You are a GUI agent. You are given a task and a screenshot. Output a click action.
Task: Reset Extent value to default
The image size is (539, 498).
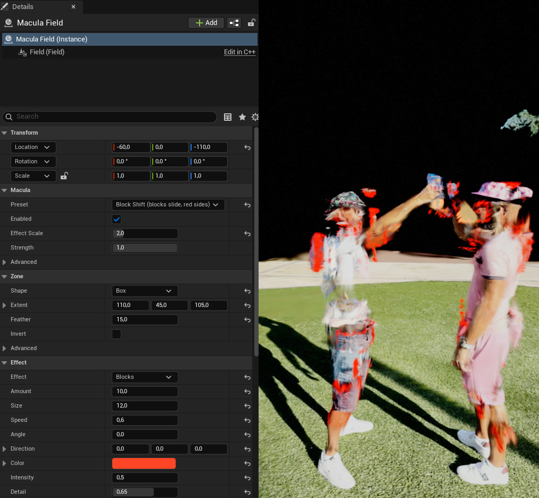247,305
